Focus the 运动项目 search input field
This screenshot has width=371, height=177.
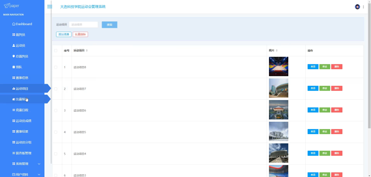tap(84, 24)
